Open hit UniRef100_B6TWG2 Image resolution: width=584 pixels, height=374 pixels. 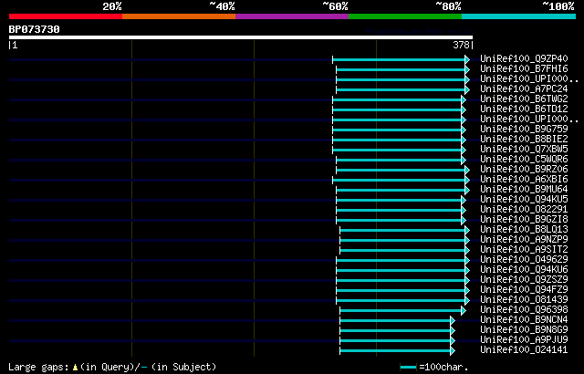tap(524, 99)
